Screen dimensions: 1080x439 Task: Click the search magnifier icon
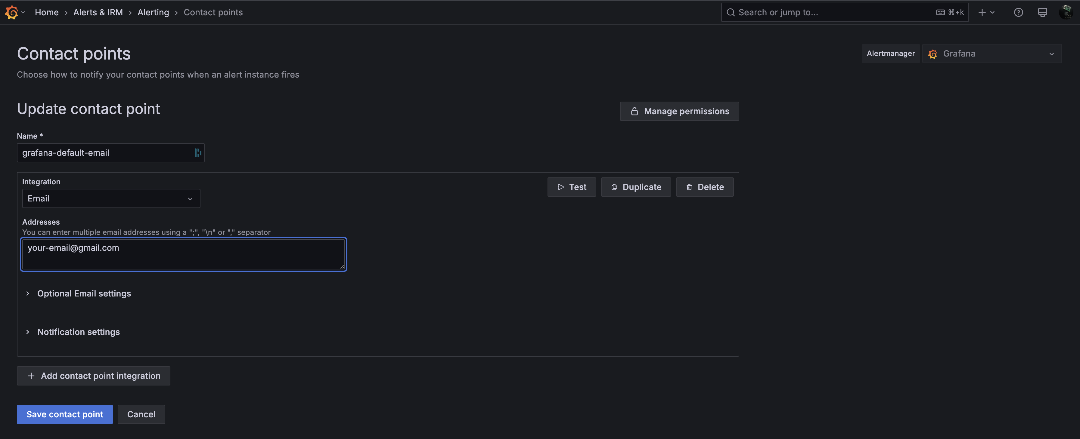coord(730,12)
